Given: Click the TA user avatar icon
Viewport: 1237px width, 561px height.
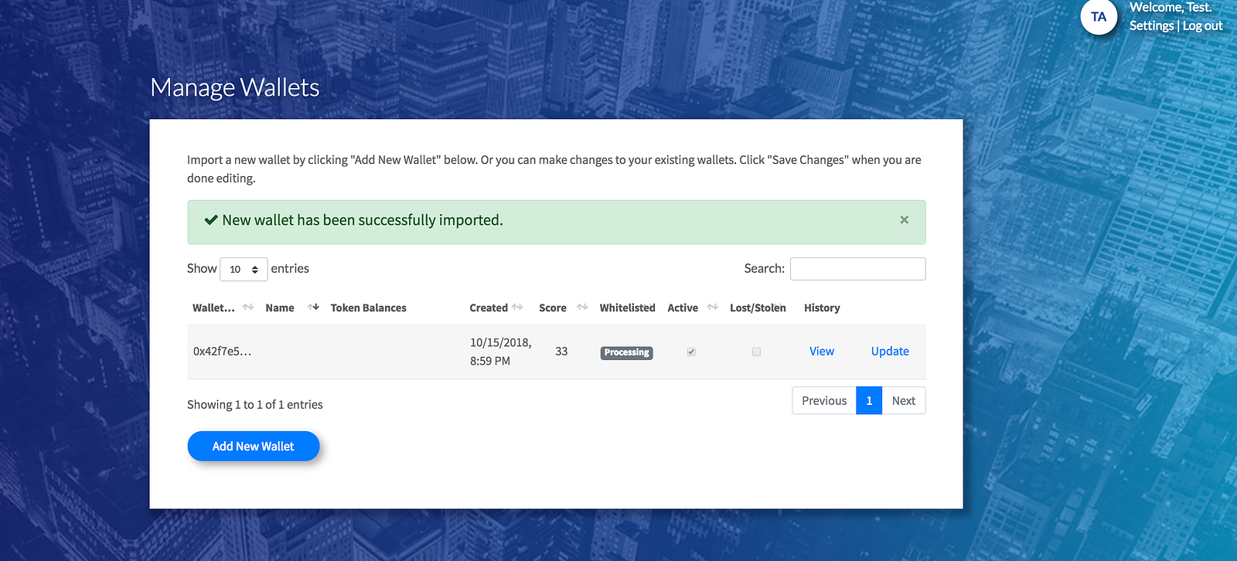Looking at the screenshot, I should (1099, 17).
